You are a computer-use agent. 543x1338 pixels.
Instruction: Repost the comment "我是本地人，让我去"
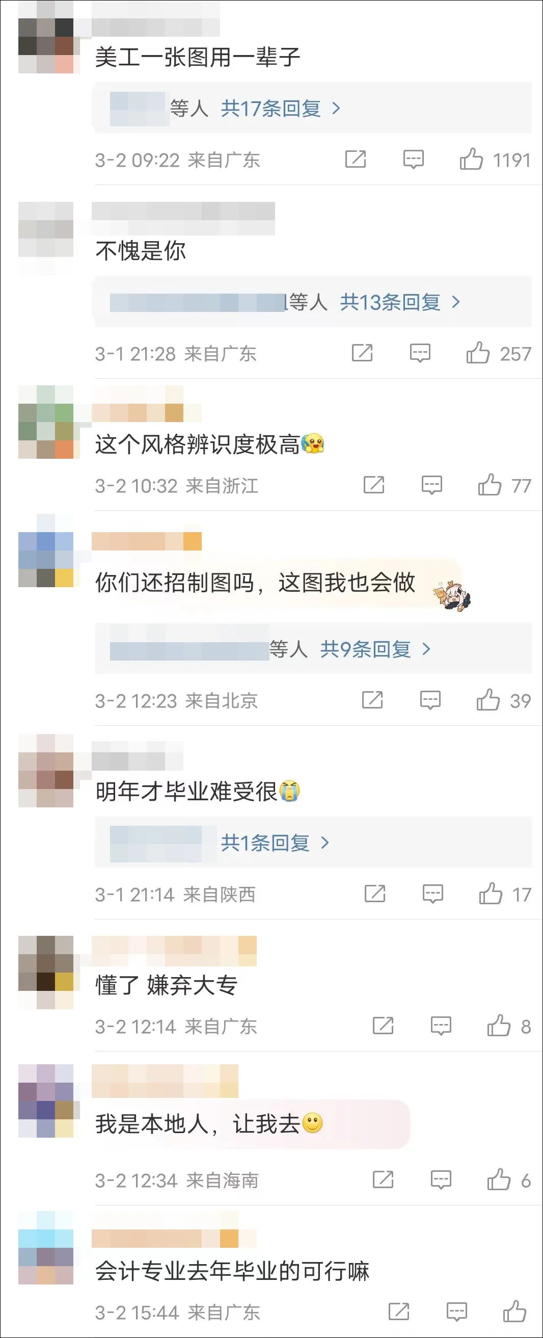(383, 1180)
